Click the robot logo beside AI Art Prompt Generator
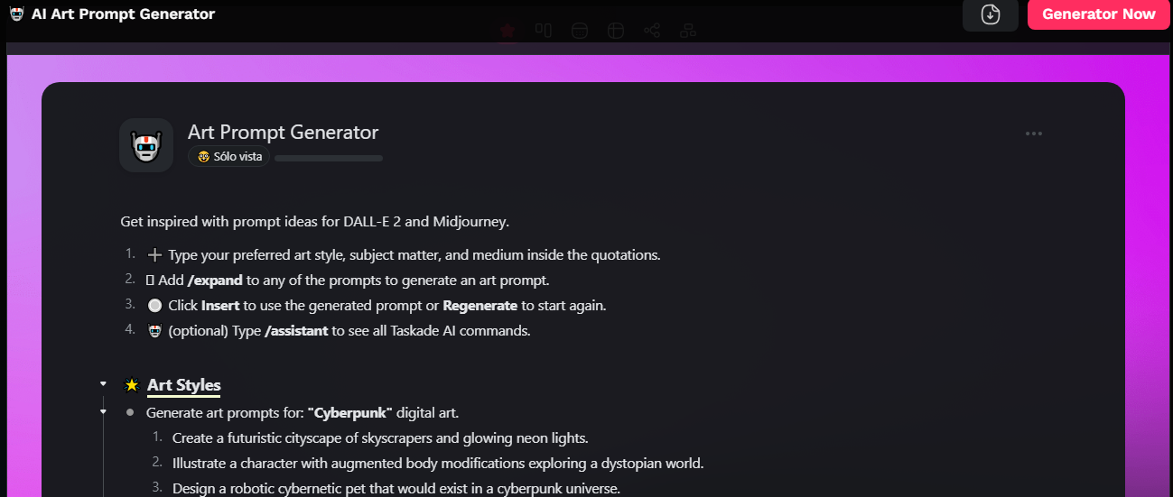Image resolution: width=1173 pixels, height=497 pixels. tap(16, 14)
